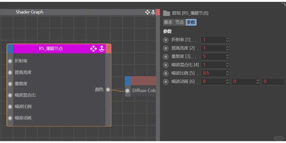Click the 噪波比例 input port on the node
This screenshot has width=286, height=143.
10,106
